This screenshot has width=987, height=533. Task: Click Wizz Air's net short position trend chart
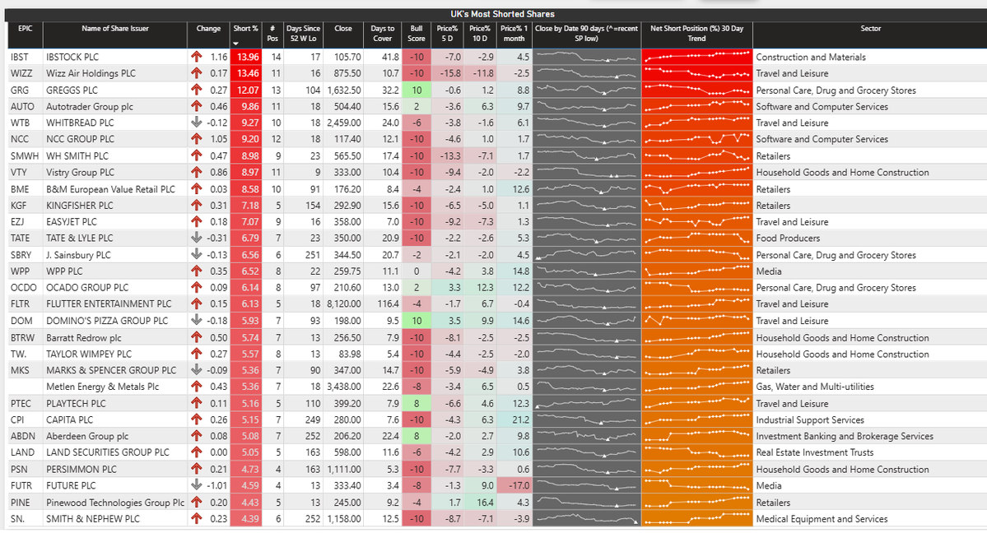click(x=696, y=73)
